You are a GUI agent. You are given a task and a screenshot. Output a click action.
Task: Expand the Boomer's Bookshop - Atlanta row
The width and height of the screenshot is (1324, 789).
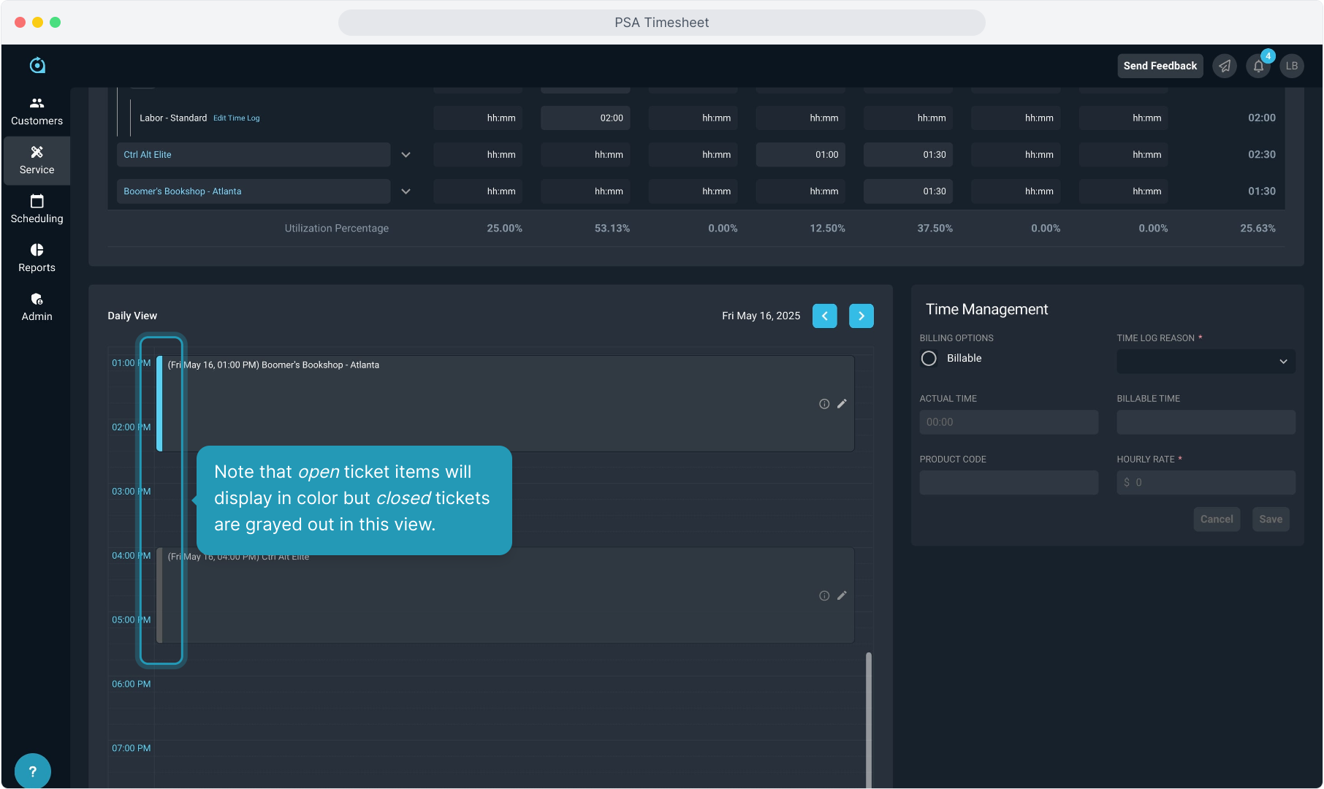click(x=406, y=191)
